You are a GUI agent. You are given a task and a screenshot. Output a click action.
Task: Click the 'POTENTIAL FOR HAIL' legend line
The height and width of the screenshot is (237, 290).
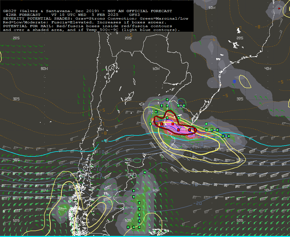coord(88,26)
